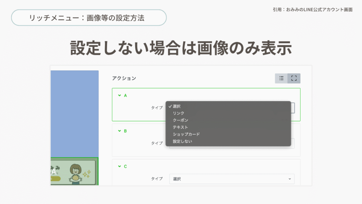Select 設定しない in the type dropdown
The width and height of the screenshot is (362, 204).
tap(182, 142)
